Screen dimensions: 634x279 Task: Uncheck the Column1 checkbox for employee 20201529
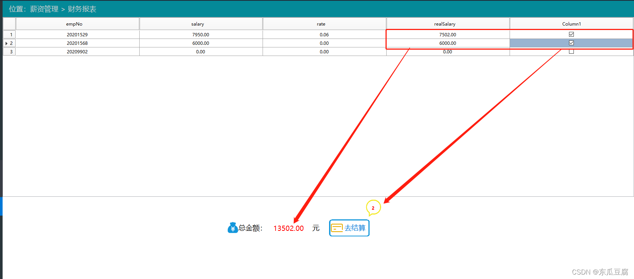(571, 34)
